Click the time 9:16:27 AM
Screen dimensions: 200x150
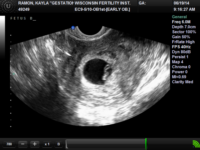[x=184, y=9]
